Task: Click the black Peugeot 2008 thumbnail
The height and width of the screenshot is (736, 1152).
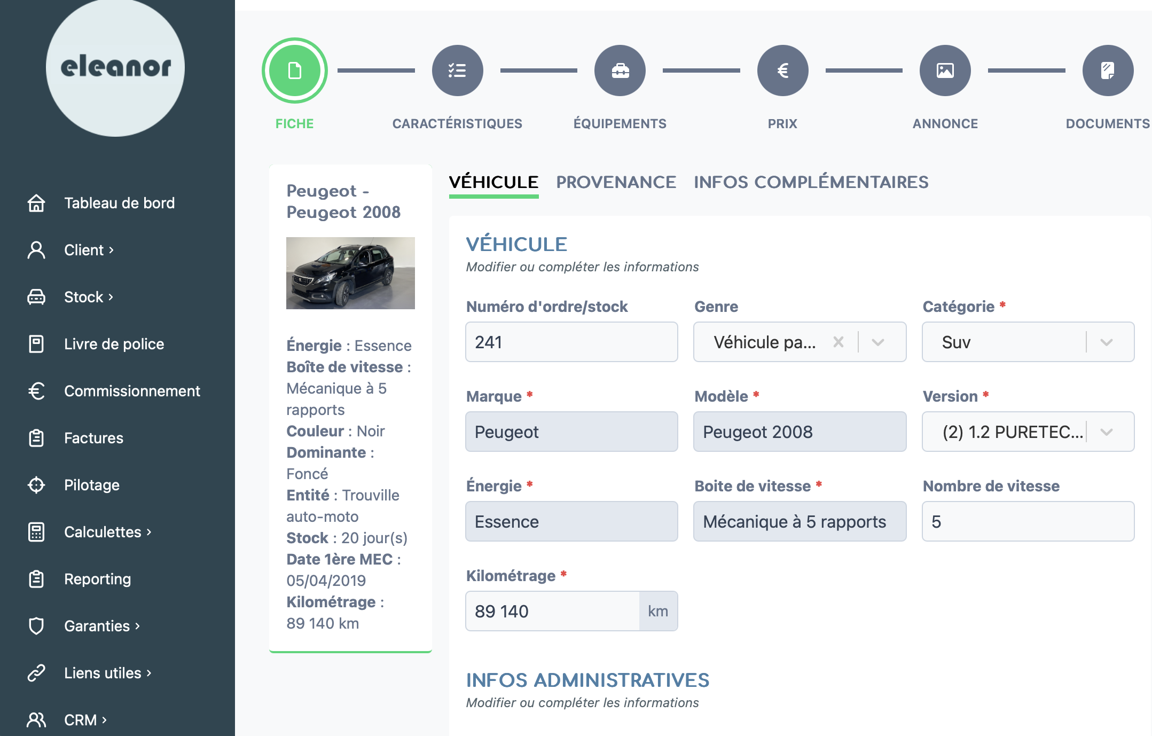Action: tap(350, 273)
